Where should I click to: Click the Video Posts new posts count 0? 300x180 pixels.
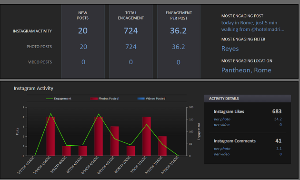point(83,62)
